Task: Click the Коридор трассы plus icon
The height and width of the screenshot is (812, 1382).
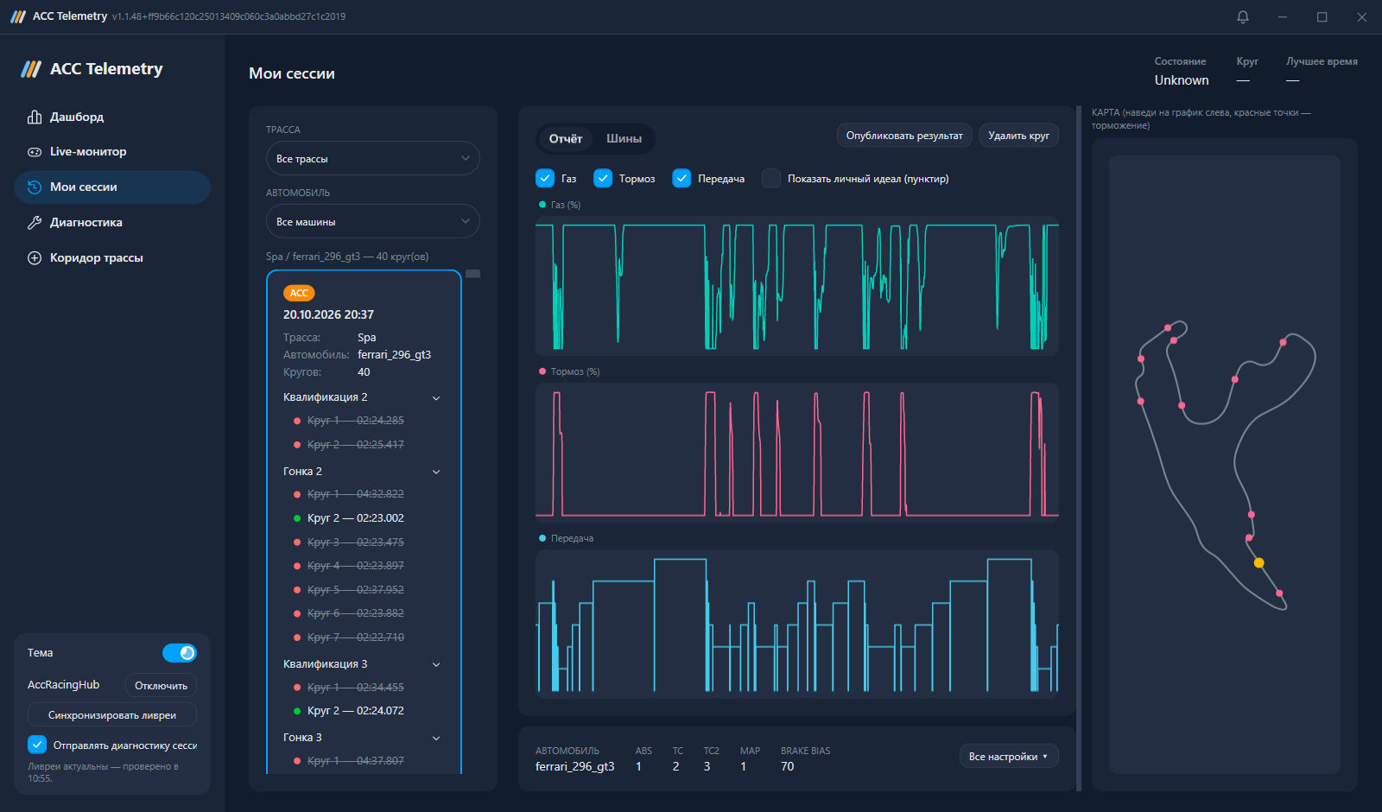Action: click(35, 258)
